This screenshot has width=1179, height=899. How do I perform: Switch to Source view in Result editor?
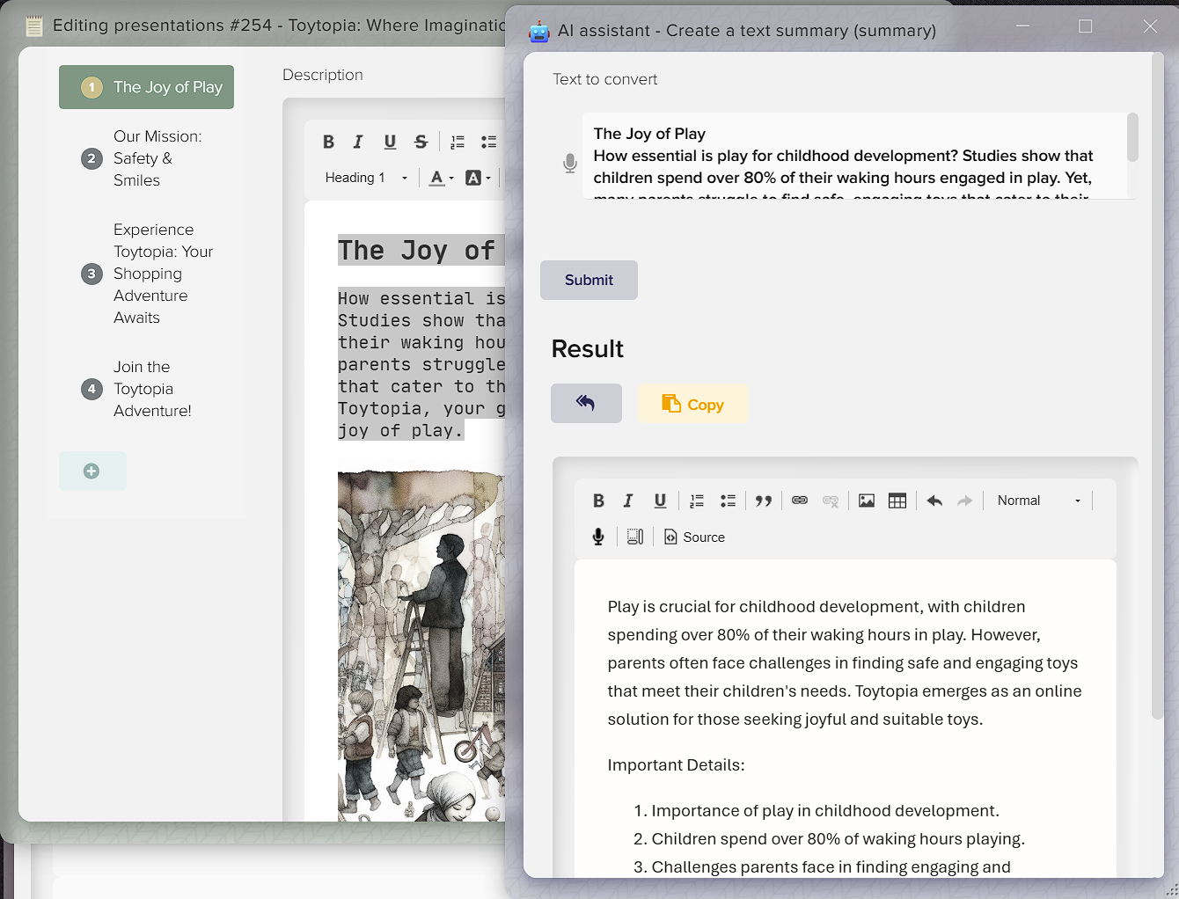coord(694,537)
